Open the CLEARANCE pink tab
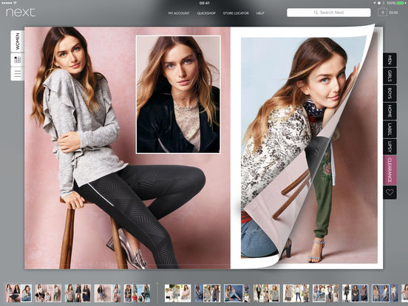The image size is (408, 306). coord(390,170)
